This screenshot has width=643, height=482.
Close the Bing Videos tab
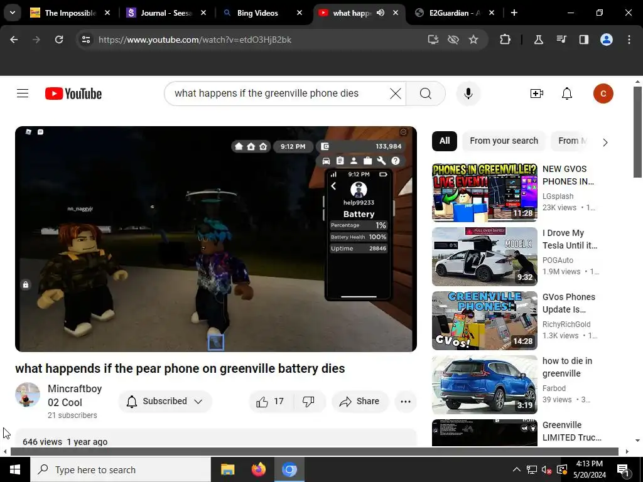[300, 13]
